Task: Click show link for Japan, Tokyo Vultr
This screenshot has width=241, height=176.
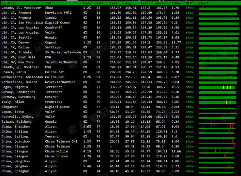Action: pyautogui.click(x=189, y=112)
